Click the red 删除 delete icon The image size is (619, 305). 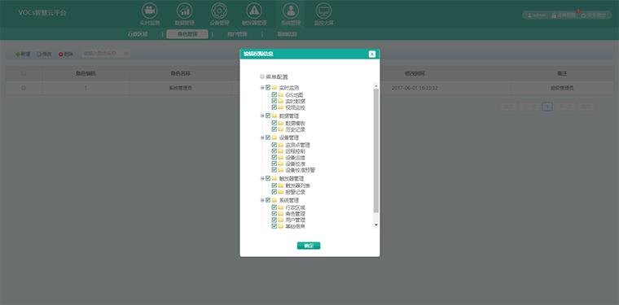pos(61,54)
